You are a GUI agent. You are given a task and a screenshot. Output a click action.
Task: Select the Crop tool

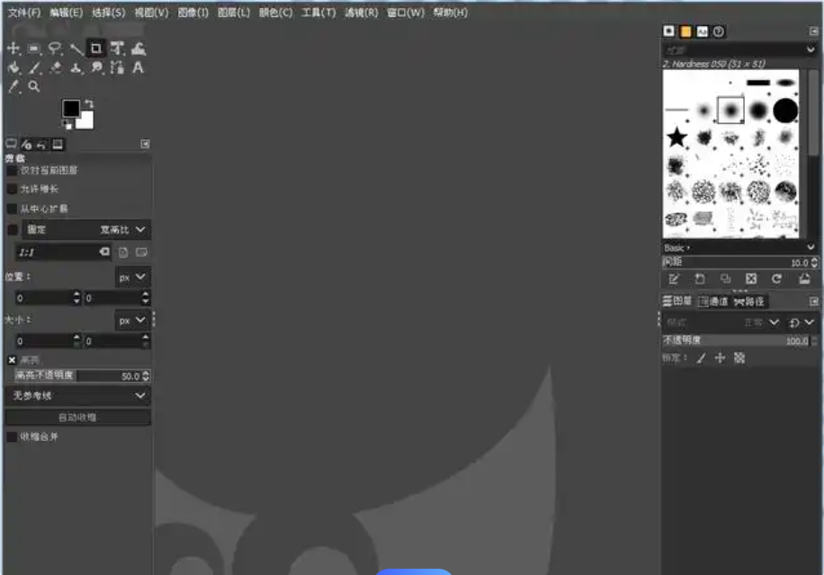[x=96, y=49]
